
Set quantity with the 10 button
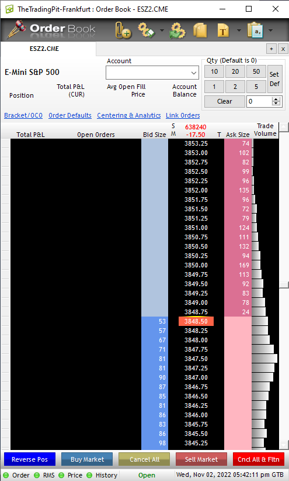[214, 71]
